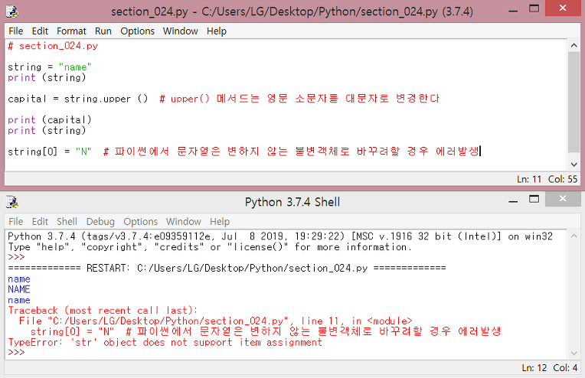Open the Python Shell's Edit menu
The image size is (585, 378).
pos(40,221)
